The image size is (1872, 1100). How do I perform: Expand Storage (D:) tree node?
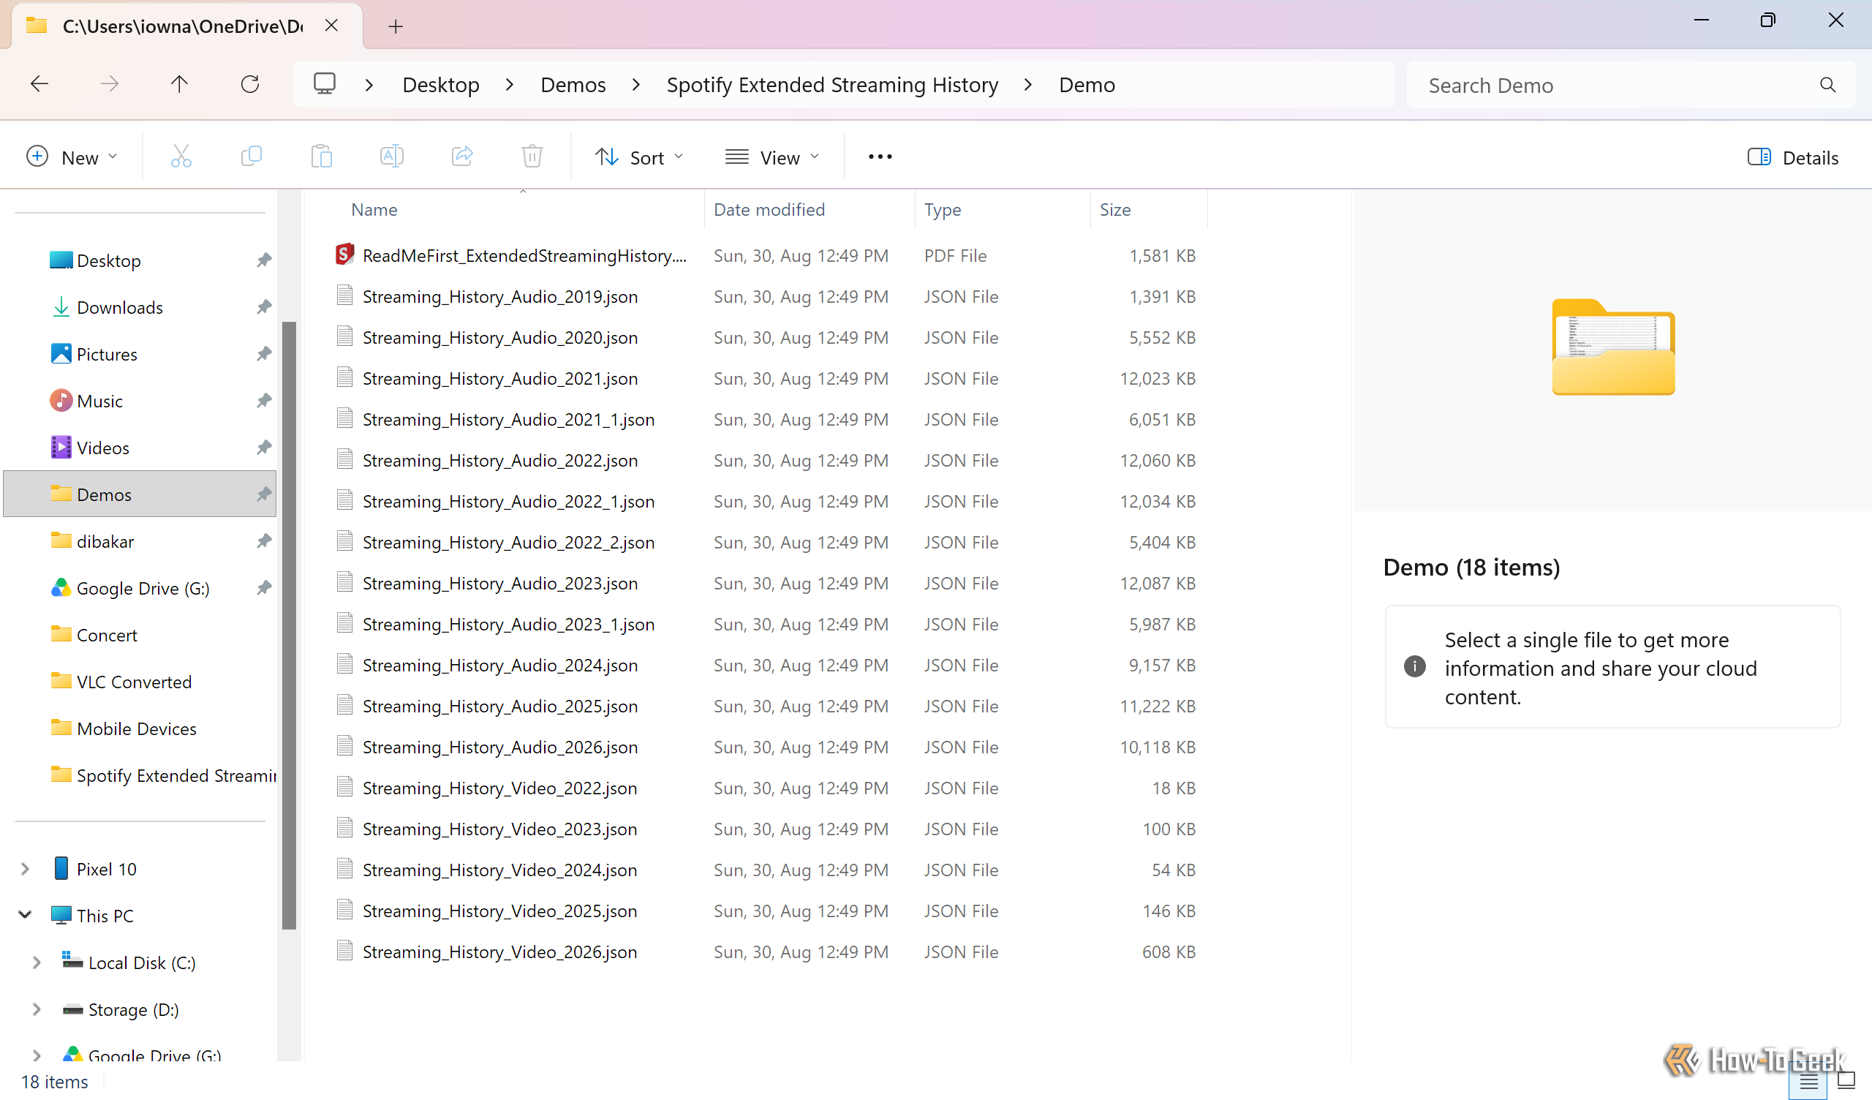[x=37, y=1009]
